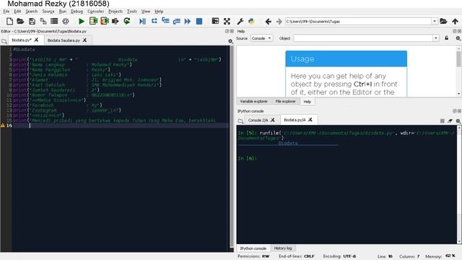
Task: Step into the function in the debugger
Action: (x=165, y=21)
